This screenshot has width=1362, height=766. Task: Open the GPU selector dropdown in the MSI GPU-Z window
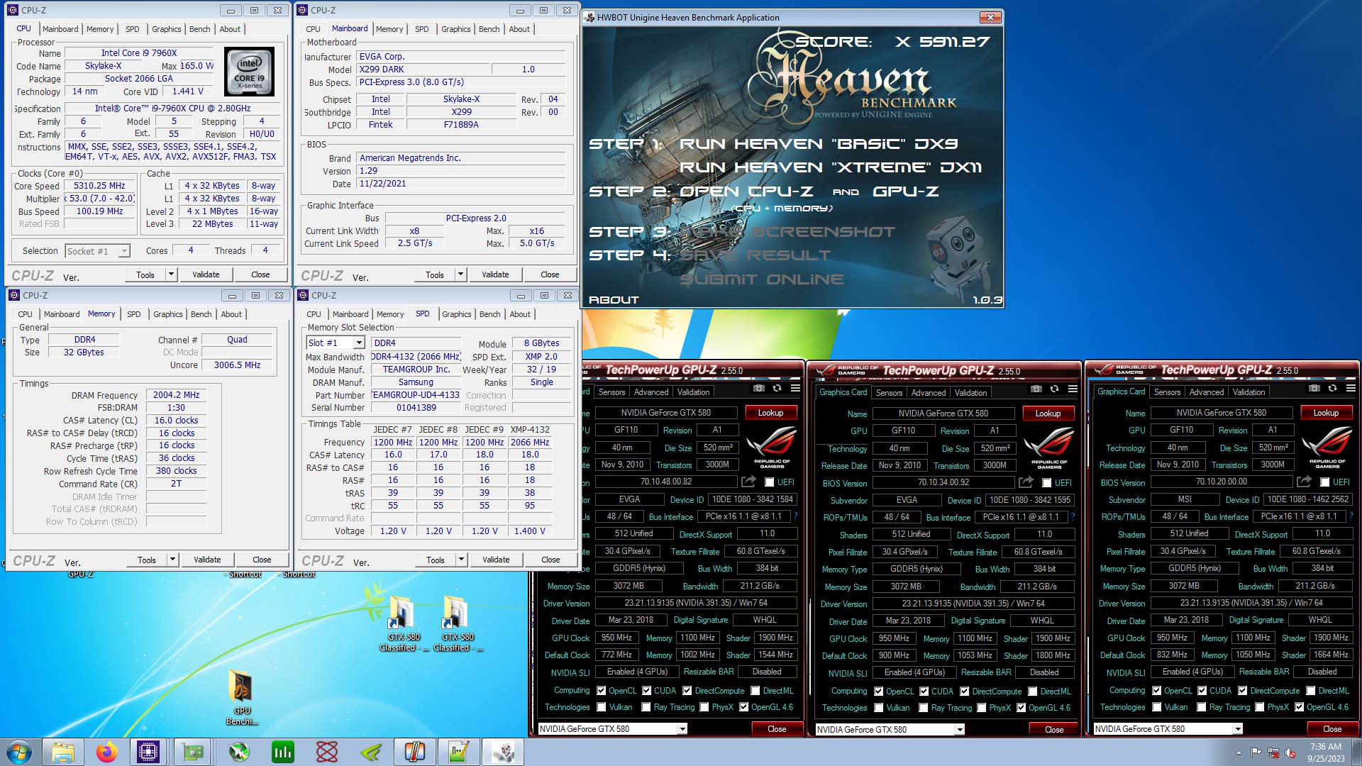[x=1238, y=728]
